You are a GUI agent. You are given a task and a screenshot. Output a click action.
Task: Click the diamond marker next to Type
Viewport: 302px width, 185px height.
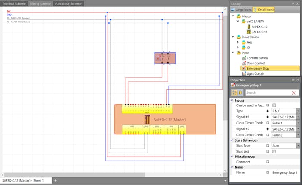point(267,111)
